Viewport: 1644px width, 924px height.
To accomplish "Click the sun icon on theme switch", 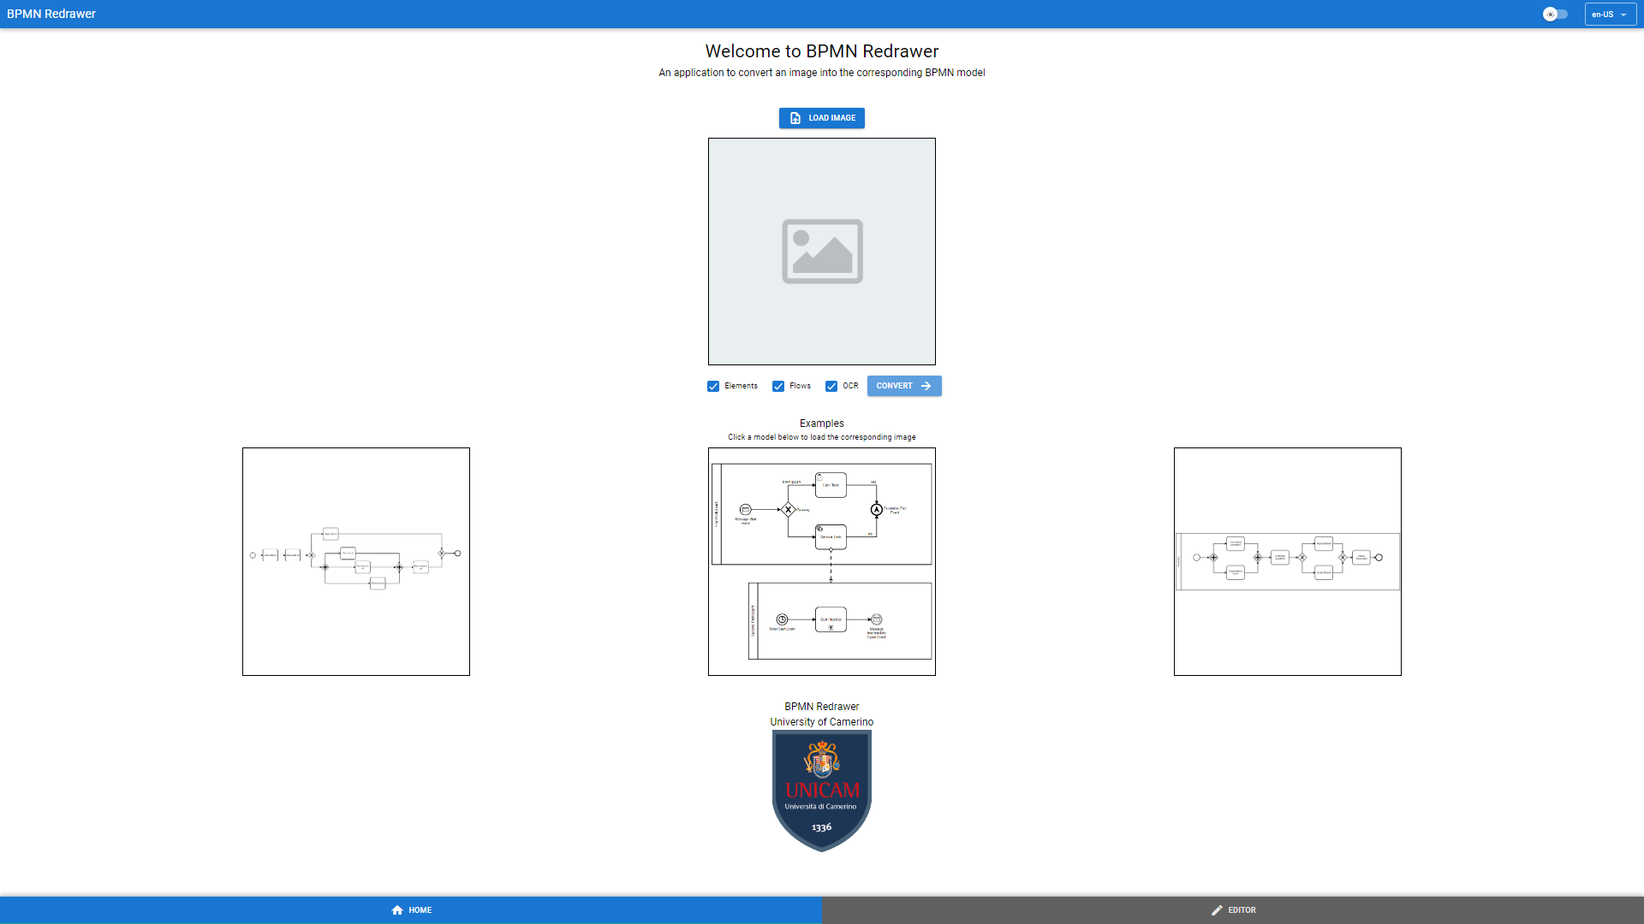I will tap(1550, 15).
